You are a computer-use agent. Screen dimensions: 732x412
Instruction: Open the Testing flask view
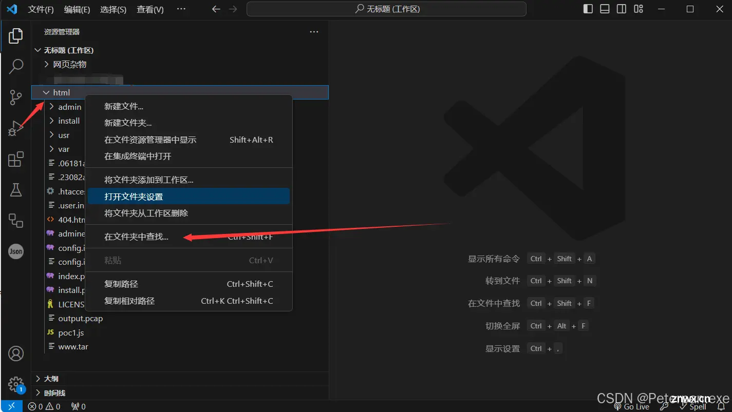(16, 190)
